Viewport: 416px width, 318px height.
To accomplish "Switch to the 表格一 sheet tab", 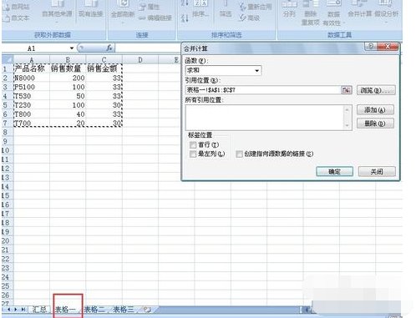I will pos(66,310).
